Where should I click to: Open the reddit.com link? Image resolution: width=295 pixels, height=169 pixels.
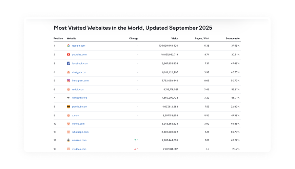tap(78, 90)
